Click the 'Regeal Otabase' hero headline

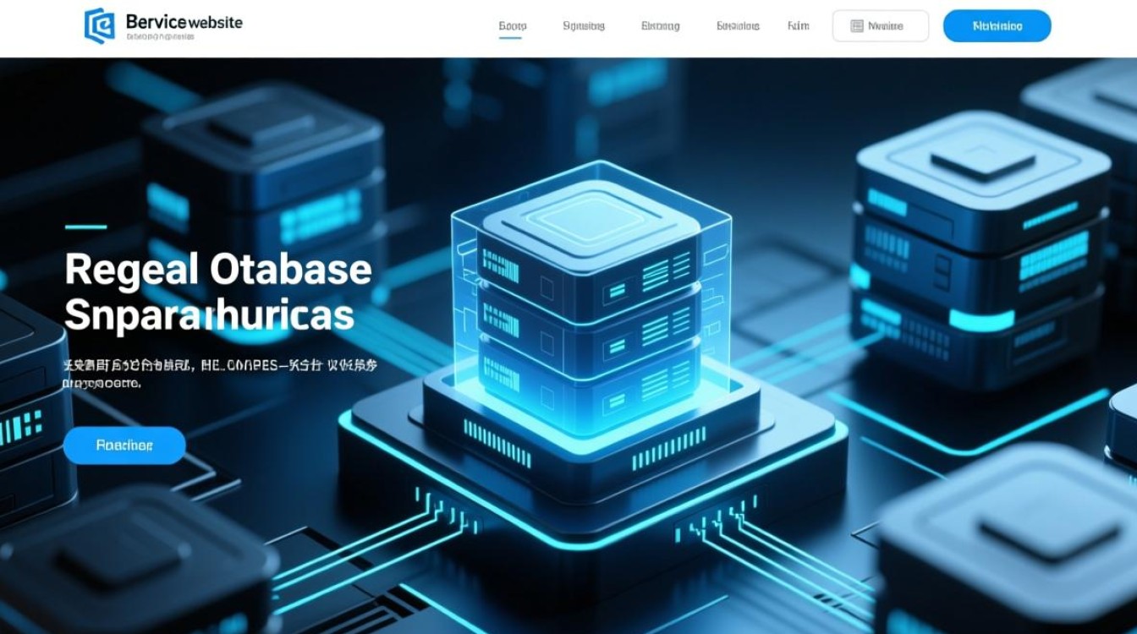coord(217,270)
